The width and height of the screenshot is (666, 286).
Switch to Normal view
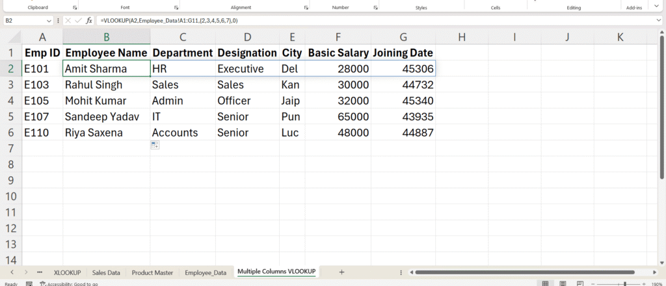[546, 283]
